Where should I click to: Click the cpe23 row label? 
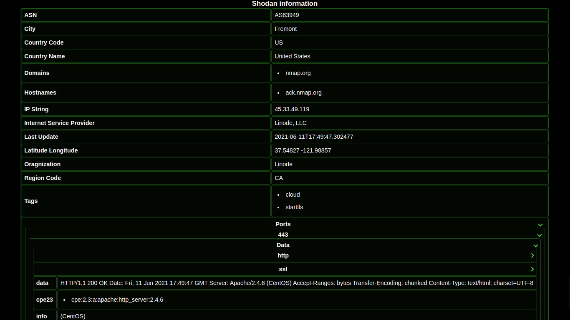coord(45,300)
